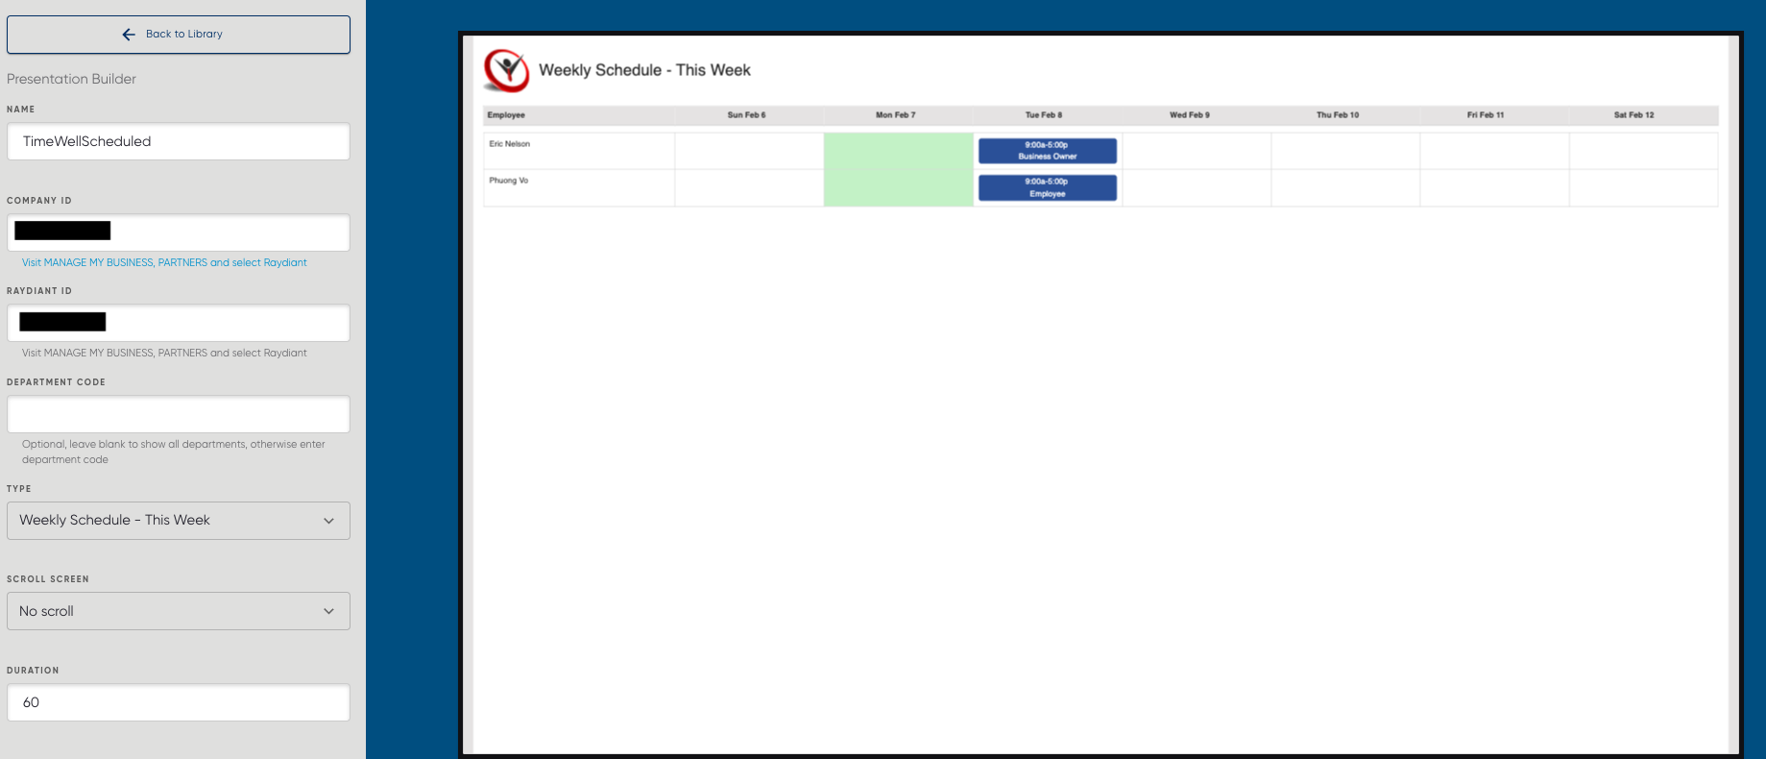Click the Mon Feb 7 column header
This screenshot has width=1766, height=759.
895,115
